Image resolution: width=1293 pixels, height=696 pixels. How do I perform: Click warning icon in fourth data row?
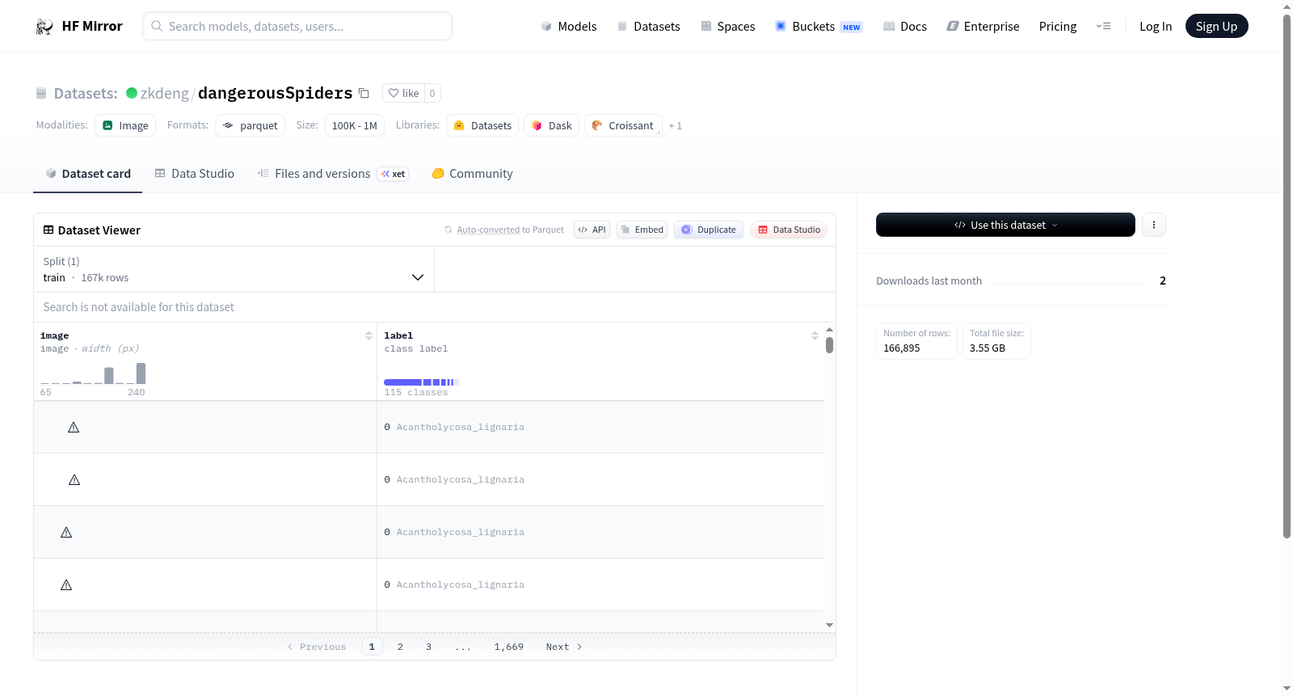(x=66, y=584)
